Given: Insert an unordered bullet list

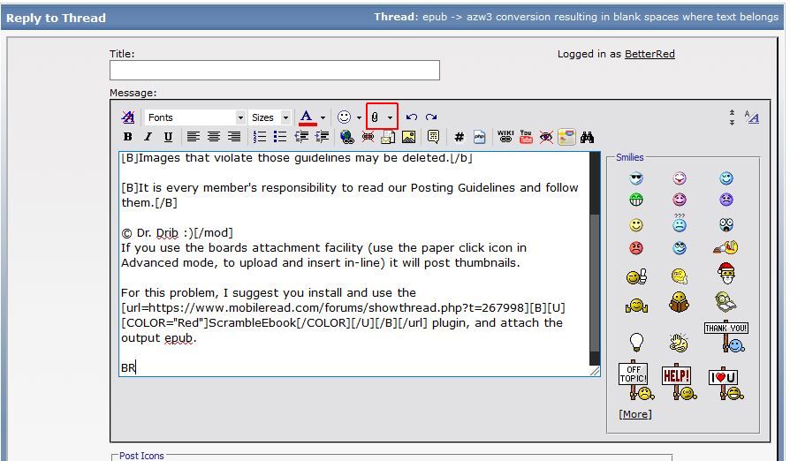Looking at the screenshot, I should (x=279, y=137).
